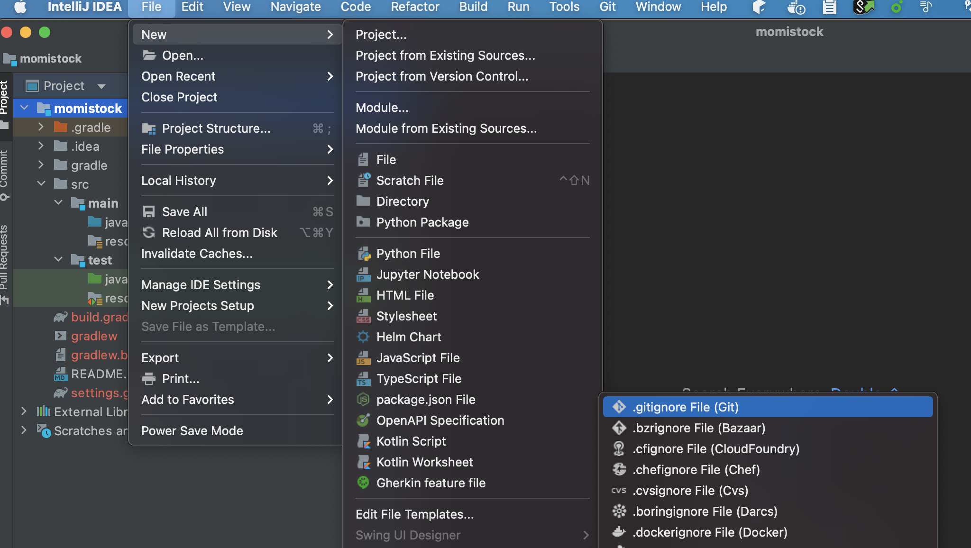Screen dimensions: 971x548
Task: Click the Helm Chart icon
Action: (x=363, y=337)
